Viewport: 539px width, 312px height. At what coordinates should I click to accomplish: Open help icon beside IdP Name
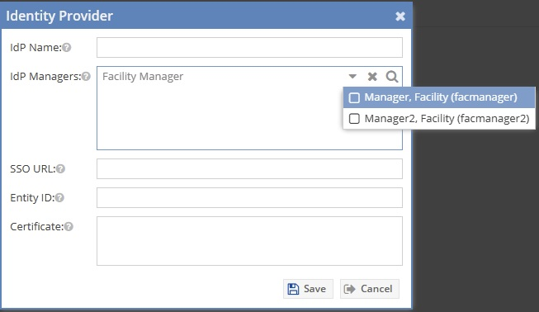tap(67, 47)
